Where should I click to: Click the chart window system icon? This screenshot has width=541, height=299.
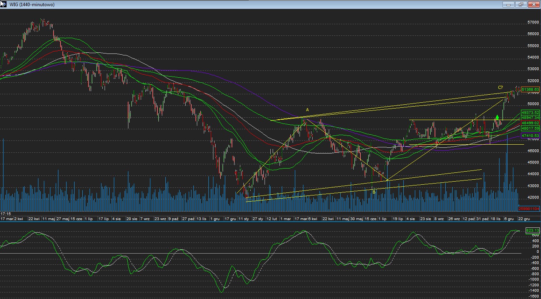click(x=3, y=4)
